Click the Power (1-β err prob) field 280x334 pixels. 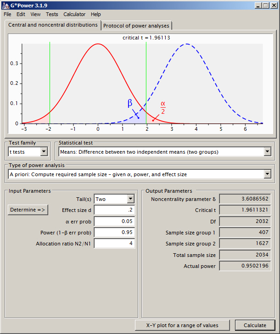click(x=114, y=233)
